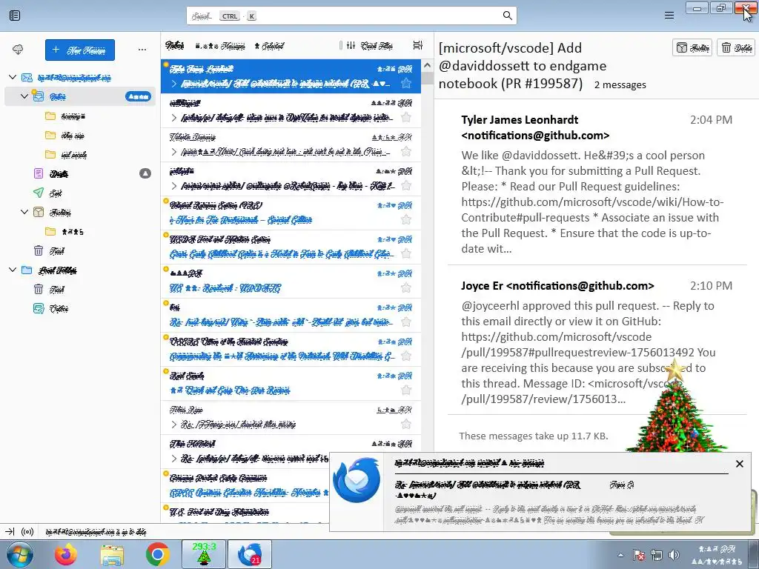Click the Inbox tray icon
This screenshot has width=759, height=569.
pyautogui.click(x=39, y=96)
